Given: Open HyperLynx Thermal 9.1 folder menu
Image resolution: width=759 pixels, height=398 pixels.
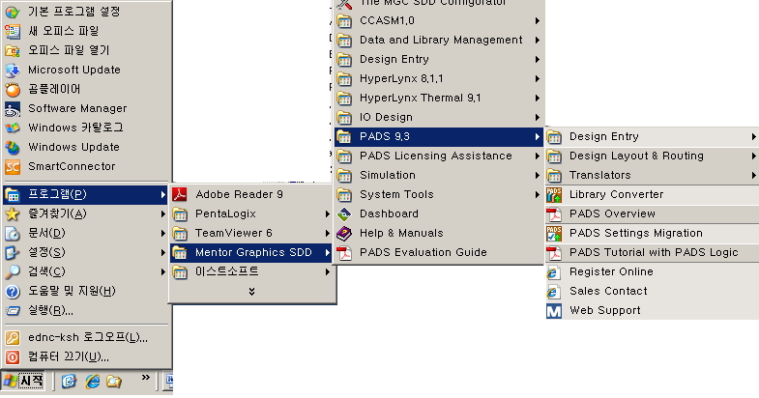Looking at the screenshot, I should coord(439,99).
